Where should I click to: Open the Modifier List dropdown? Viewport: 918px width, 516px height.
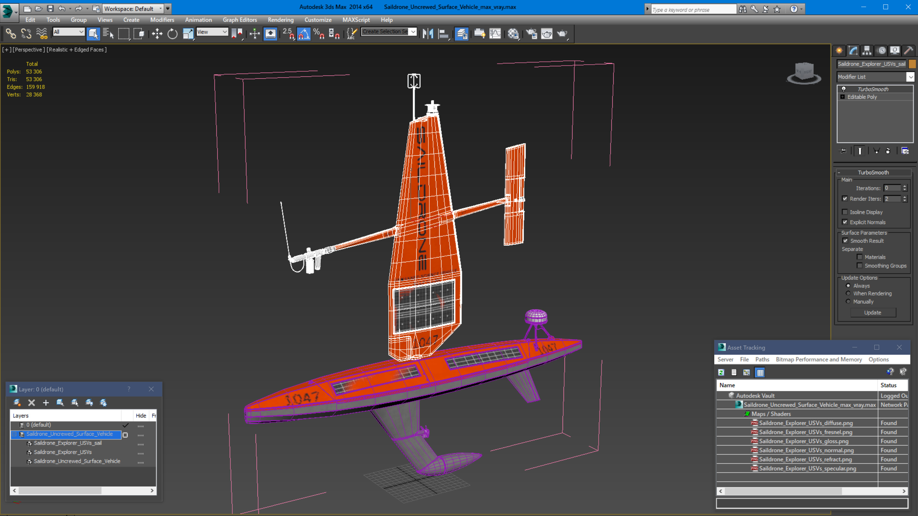click(x=910, y=77)
